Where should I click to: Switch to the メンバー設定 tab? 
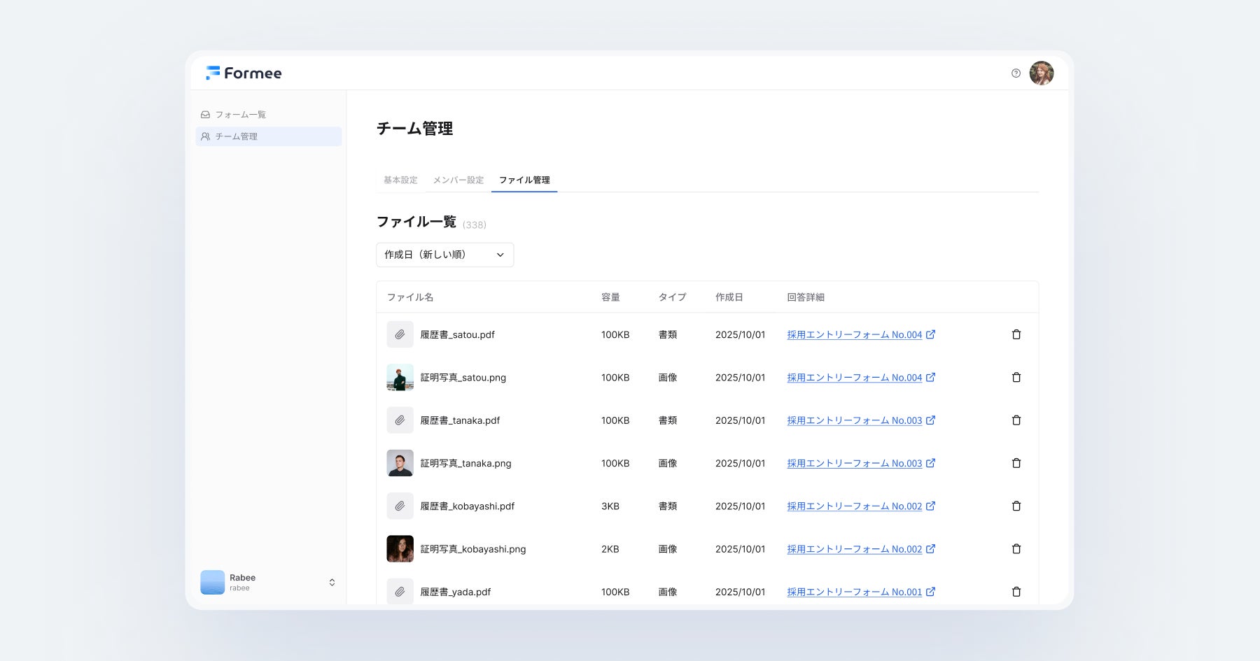click(x=458, y=180)
